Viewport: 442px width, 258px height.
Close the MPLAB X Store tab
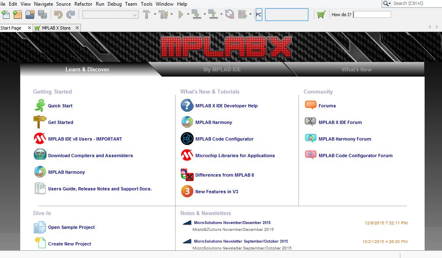77,28
